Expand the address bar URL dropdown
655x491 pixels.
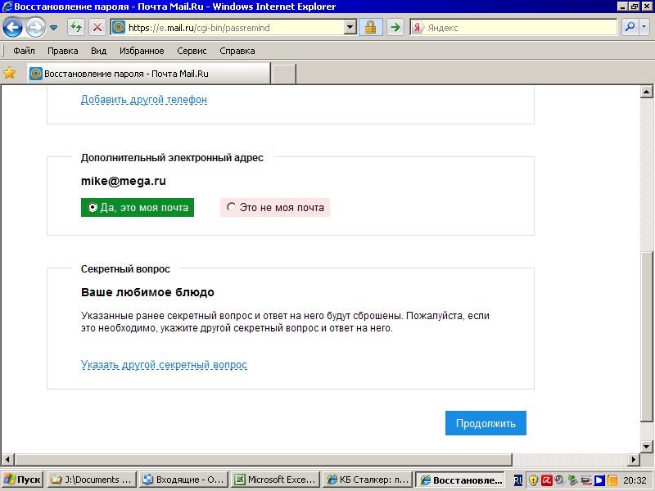pyautogui.click(x=351, y=27)
